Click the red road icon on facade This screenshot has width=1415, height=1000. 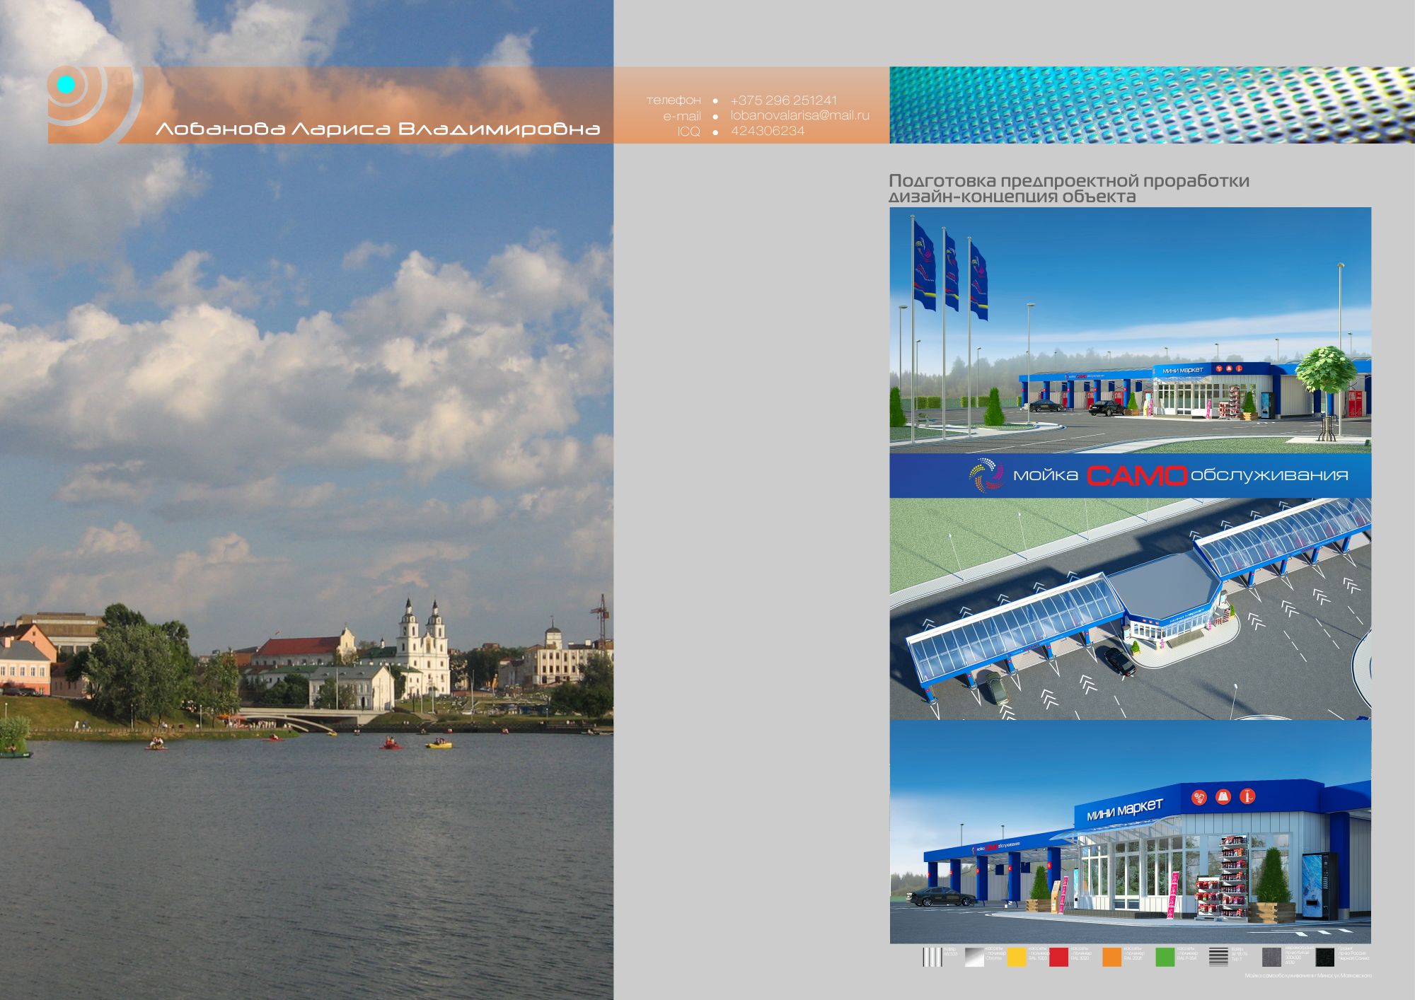(x=1223, y=797)
